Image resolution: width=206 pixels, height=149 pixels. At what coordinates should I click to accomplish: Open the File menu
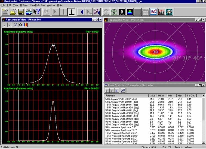point(3,5)
